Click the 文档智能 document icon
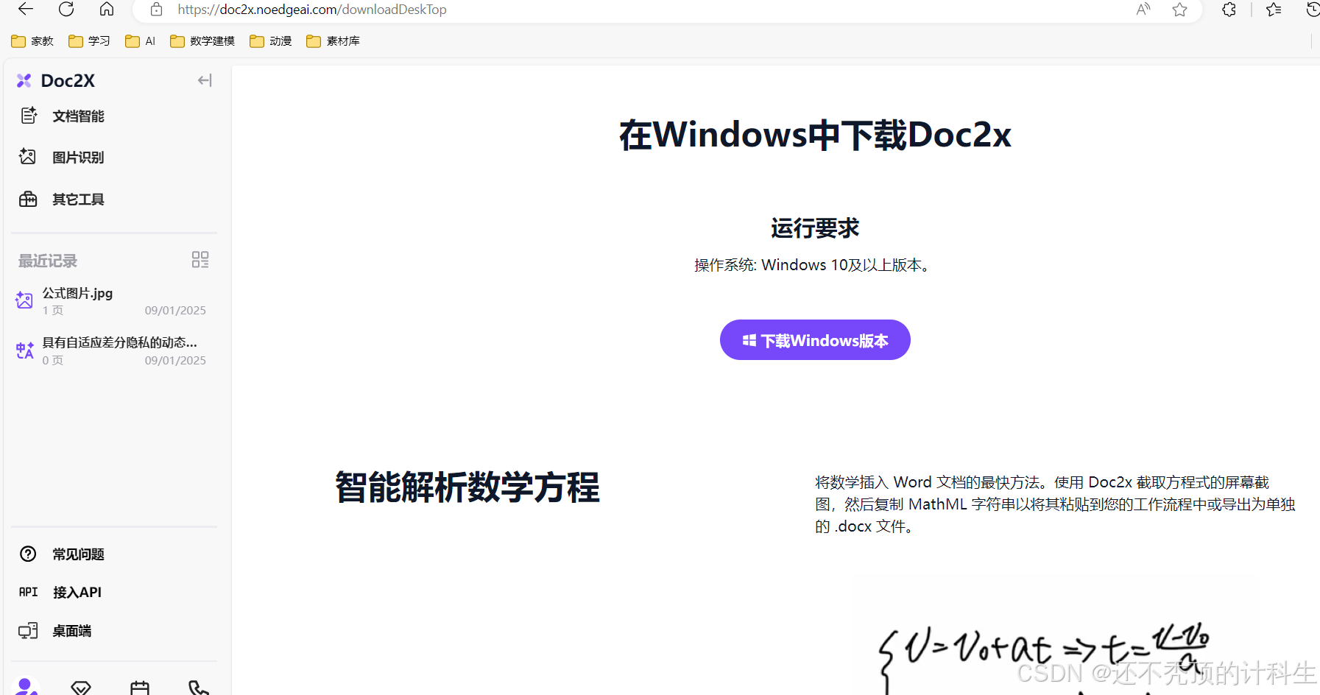The height and width of the screenshot is (695, 1320). click(29, 116)
